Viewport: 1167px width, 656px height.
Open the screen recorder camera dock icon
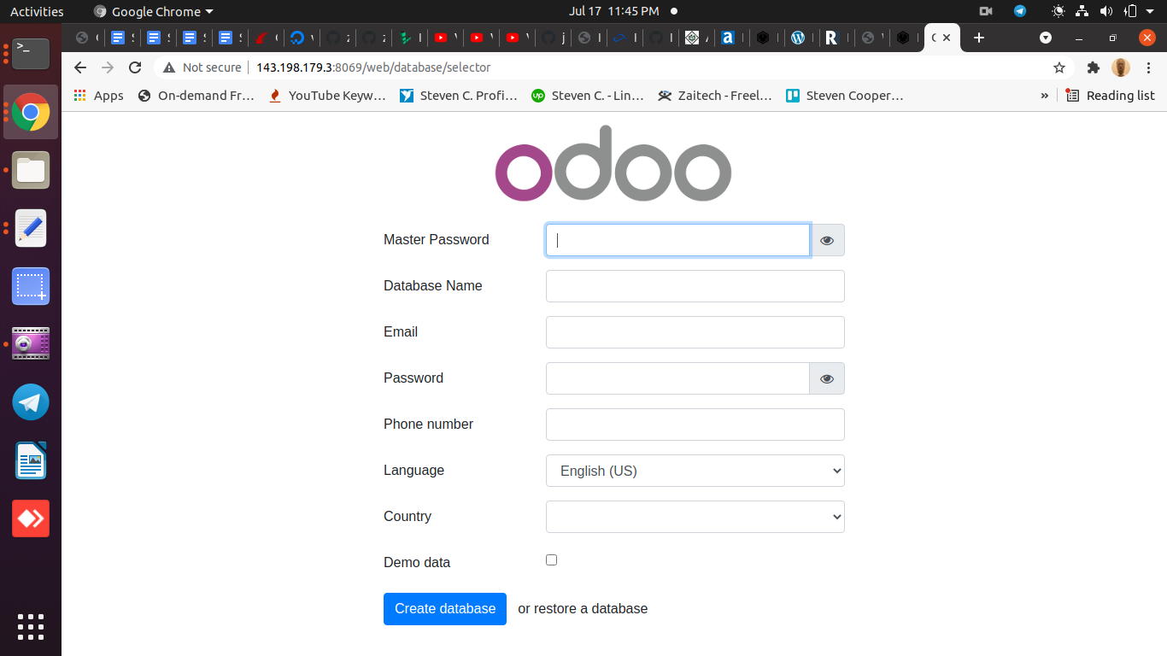(31, 343)
